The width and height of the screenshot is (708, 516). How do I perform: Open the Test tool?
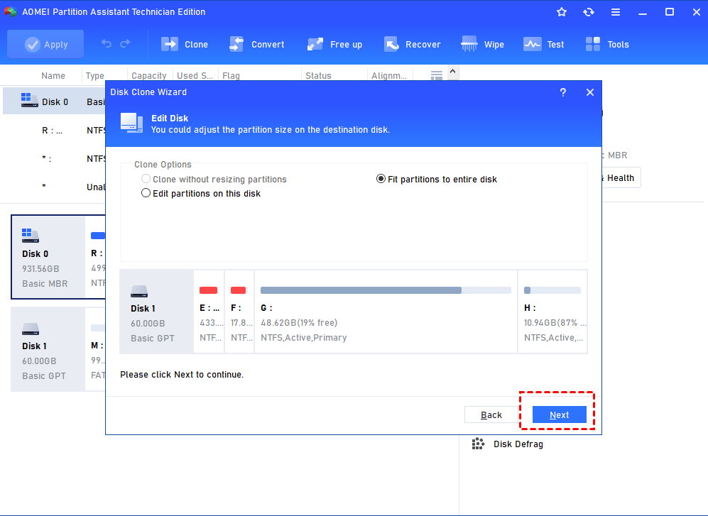point(543,44)
